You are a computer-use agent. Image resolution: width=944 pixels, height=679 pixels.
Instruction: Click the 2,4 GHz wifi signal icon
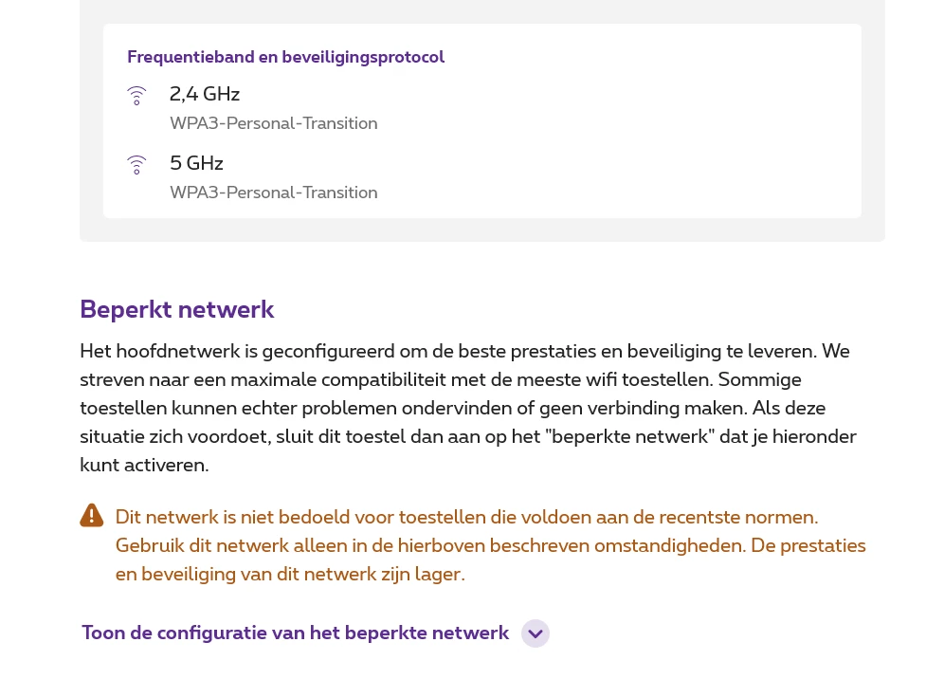tap(136, 96)
